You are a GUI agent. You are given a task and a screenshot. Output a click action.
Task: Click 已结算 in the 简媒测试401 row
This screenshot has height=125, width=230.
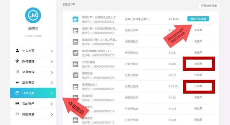click(198, 86)
